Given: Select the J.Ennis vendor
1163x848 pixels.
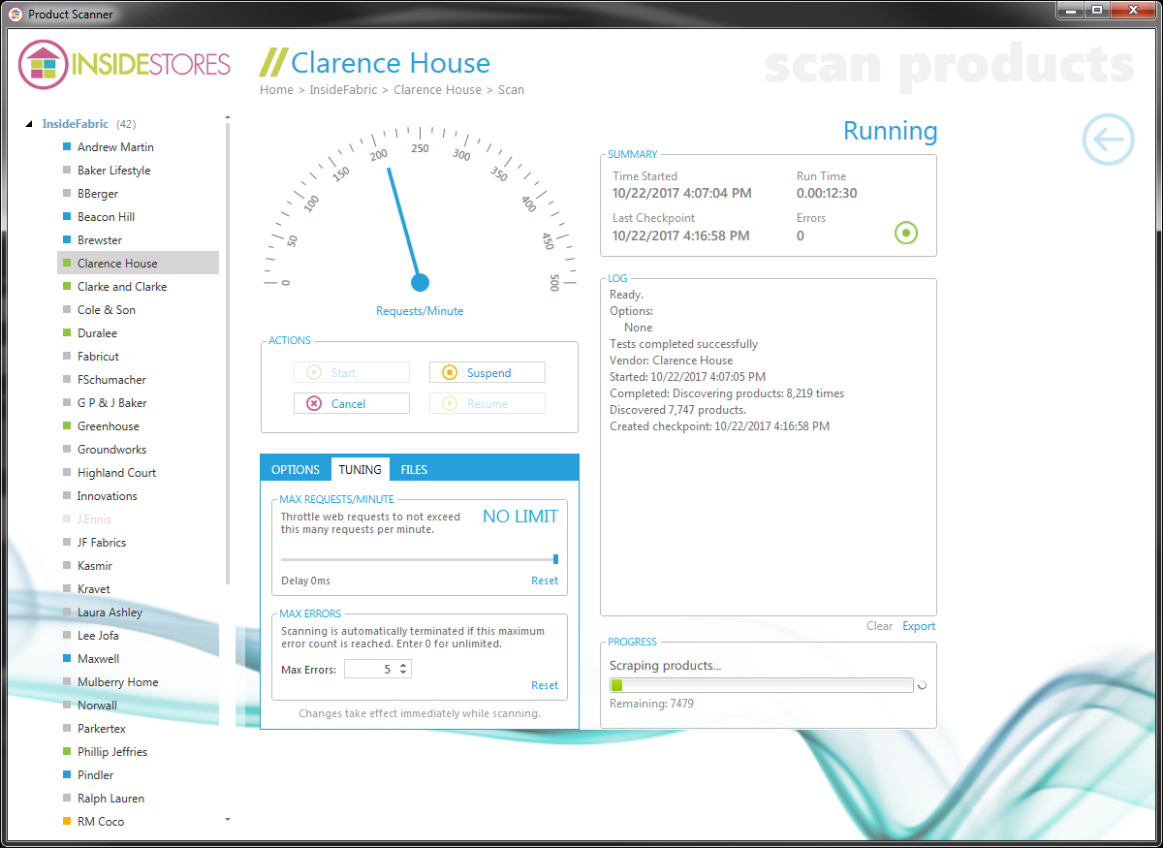Looking at the screenshot, I should [94, 519].
